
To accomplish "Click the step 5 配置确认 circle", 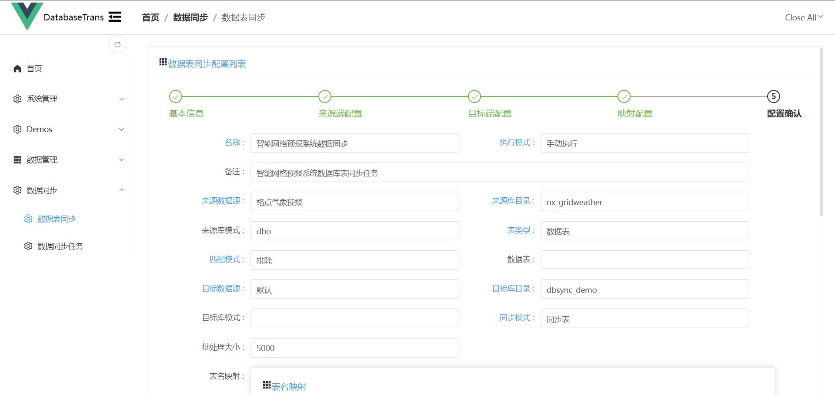I will (774, 96).
